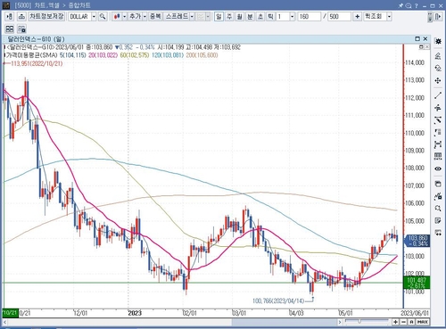Open the 퀵조회 dropdown
446x329 pixels.
point(389,17)
